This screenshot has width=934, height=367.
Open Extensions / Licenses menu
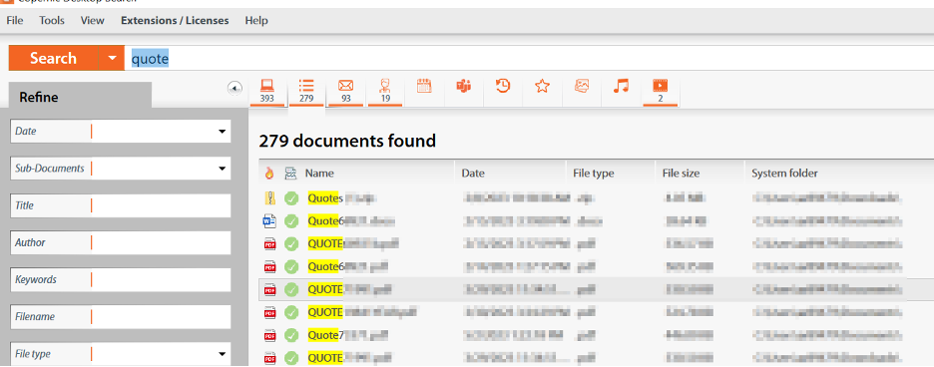175,20
